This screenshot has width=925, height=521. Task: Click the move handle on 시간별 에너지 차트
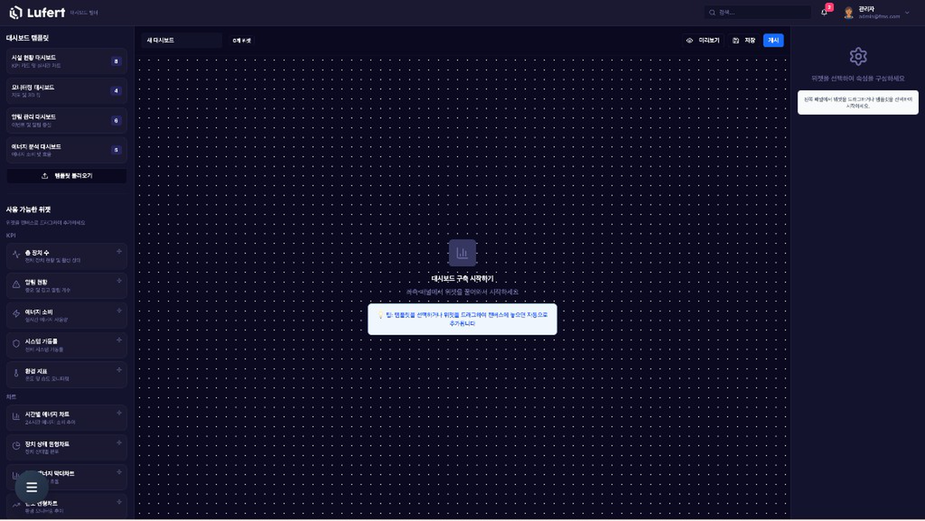tap(119, 413)
